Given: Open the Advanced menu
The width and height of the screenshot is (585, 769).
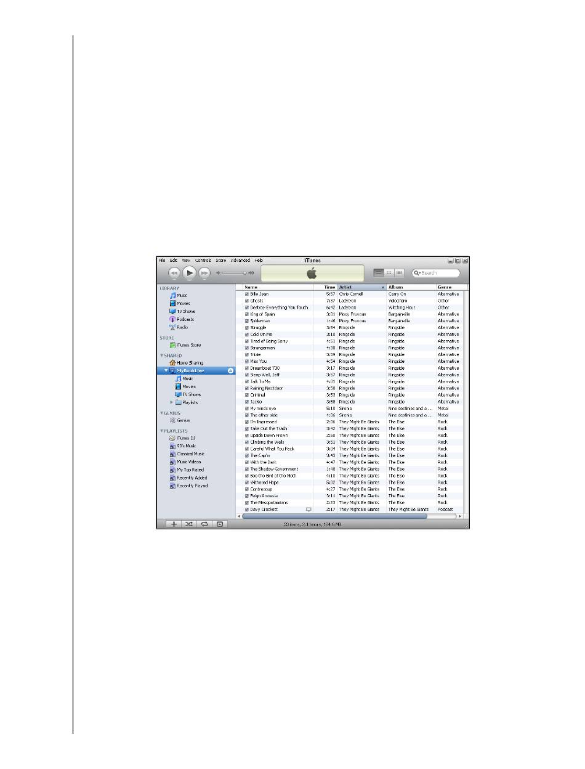Looking at the screenshot, I should coord(240,261).
